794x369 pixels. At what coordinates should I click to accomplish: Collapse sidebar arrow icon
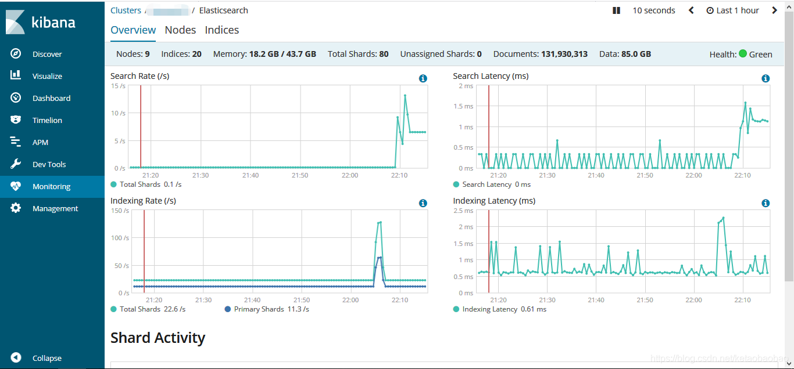(16, 358)
